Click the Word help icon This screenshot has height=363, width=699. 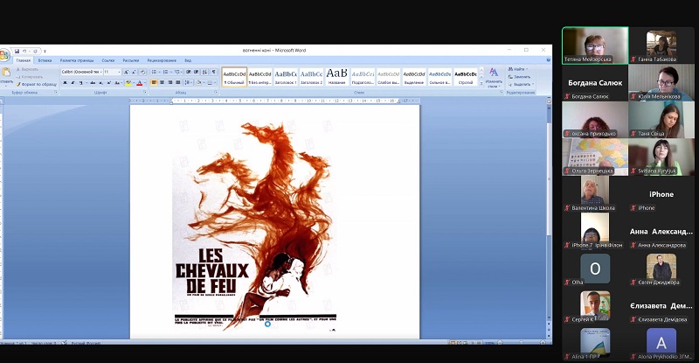(549, 60)
